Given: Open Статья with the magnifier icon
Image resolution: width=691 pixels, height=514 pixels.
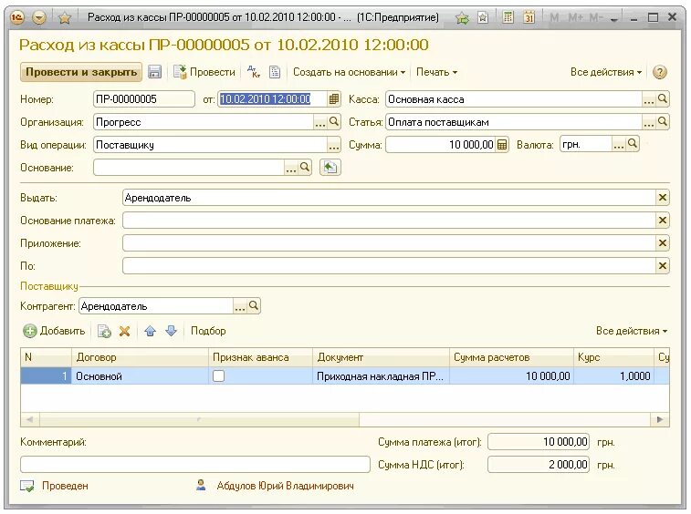Looking at the screenshot, I should (662, 122).
